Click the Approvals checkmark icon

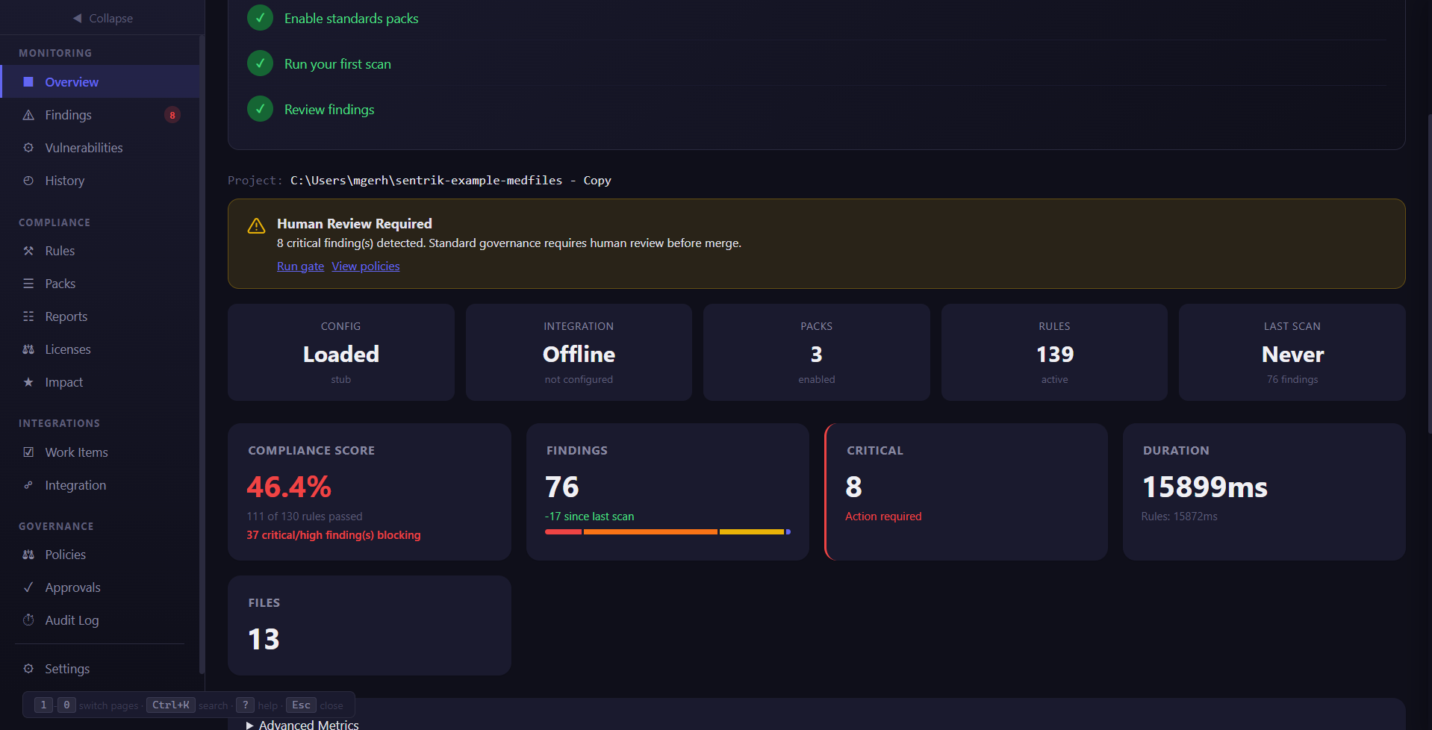(28, 587)
